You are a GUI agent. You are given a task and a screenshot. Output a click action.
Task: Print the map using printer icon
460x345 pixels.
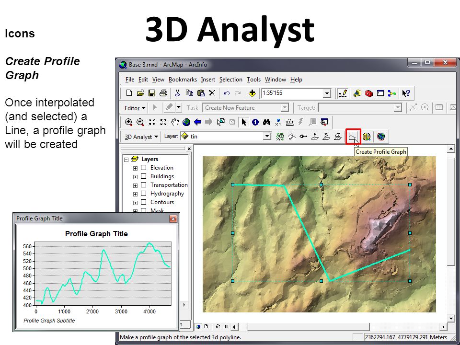[163, 93]
